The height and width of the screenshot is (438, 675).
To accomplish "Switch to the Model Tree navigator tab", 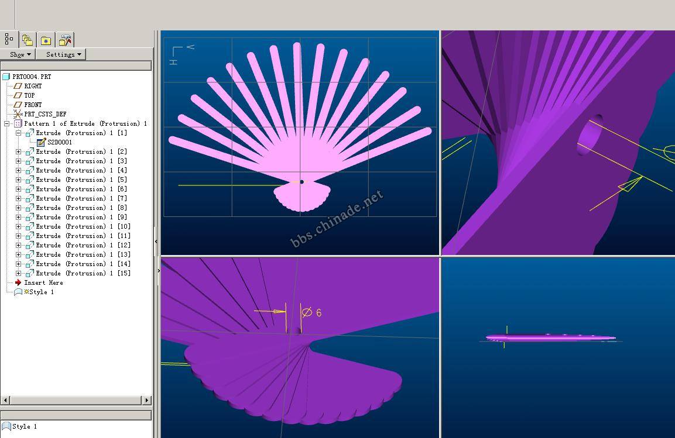I will pos(9,40).
